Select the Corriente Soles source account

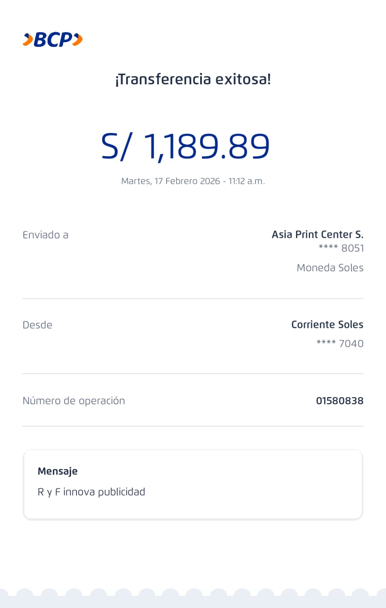[327, 325]
